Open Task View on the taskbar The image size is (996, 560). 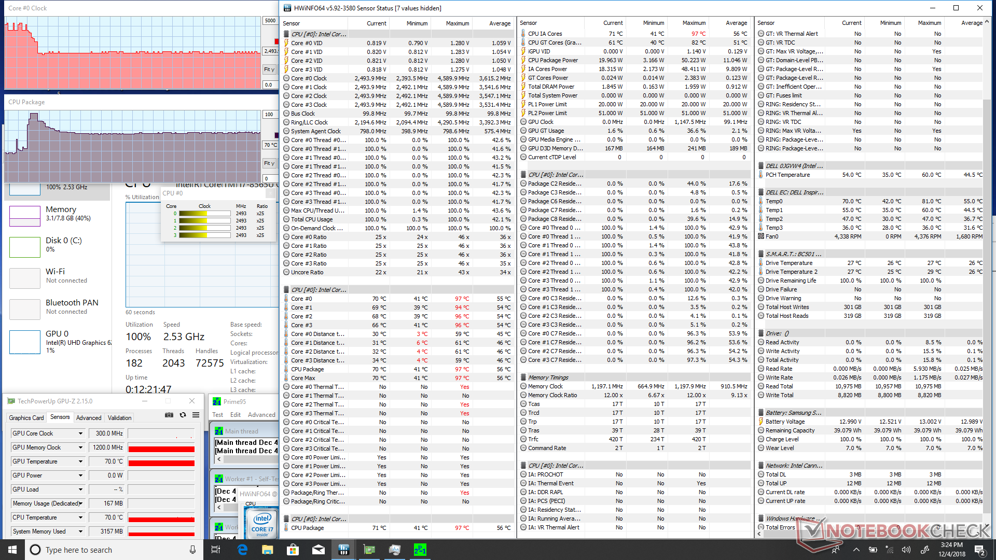point(216,550)
